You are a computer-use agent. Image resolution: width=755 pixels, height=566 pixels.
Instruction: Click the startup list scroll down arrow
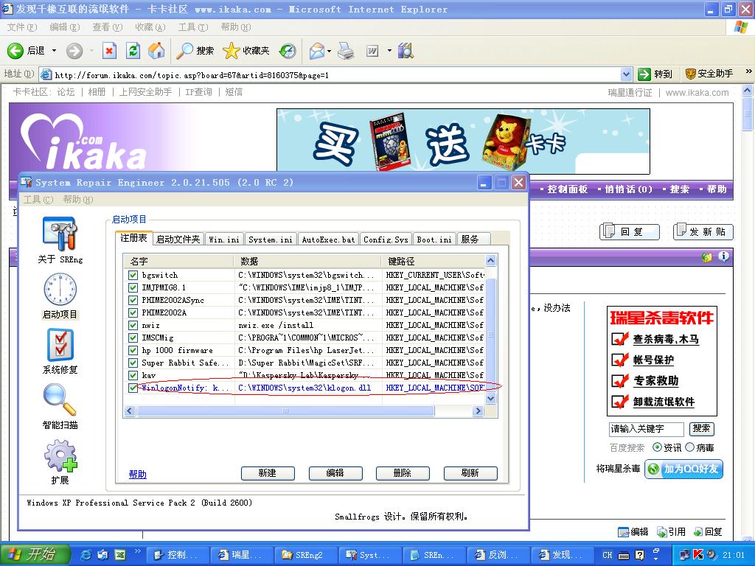[490, 399]
